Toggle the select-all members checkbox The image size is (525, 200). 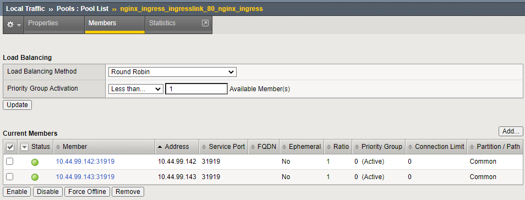10,147
